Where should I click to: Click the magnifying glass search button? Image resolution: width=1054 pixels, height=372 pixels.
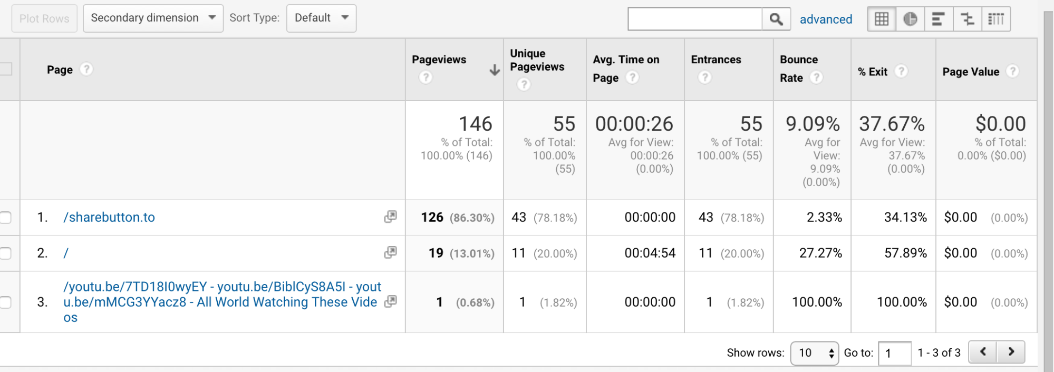pyautogui.click(x=776, y=19)
